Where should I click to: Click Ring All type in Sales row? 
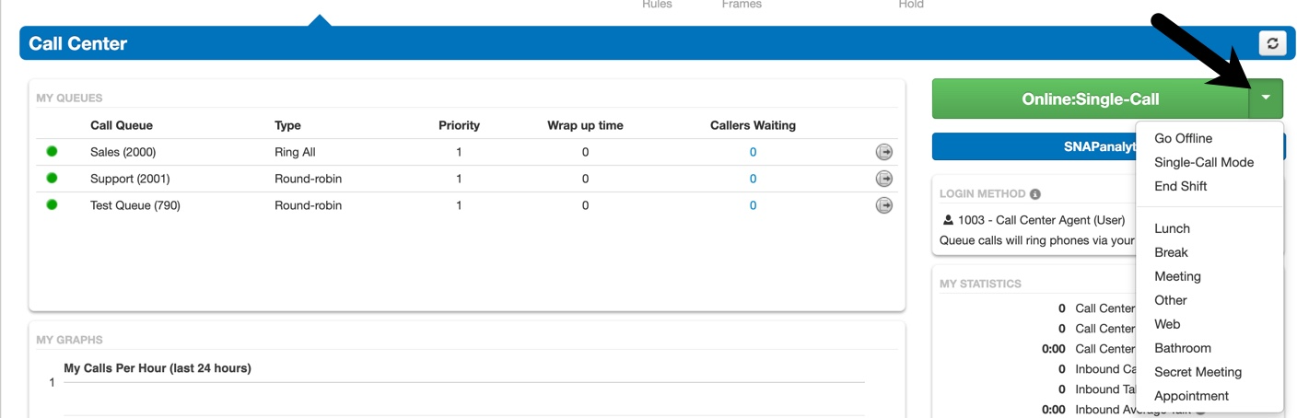point(295,152)
